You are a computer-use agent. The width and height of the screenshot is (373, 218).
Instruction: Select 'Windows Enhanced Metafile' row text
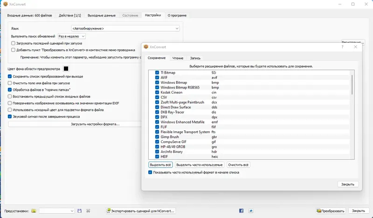pyautogui.click(x=182, y=122)
